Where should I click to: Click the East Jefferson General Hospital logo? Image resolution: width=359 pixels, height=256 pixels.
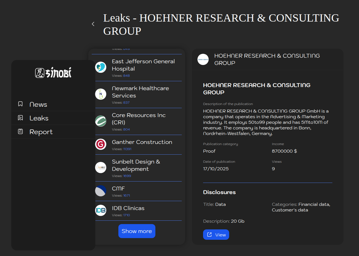101,67
